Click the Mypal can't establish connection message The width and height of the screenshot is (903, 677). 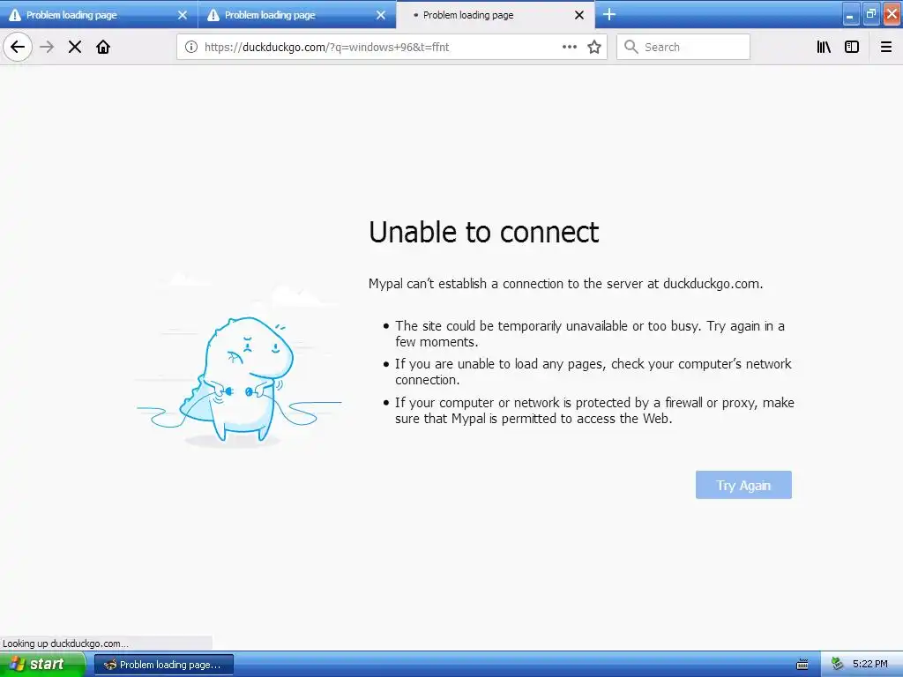click(565, 284)
